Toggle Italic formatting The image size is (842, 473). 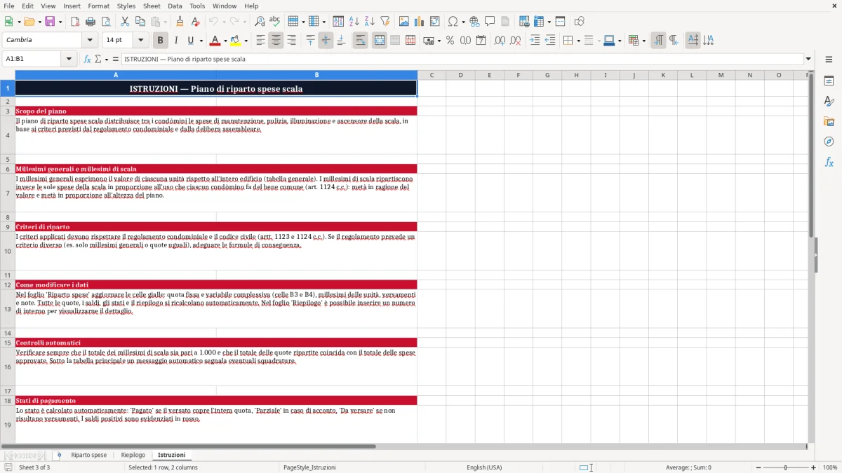175,41
